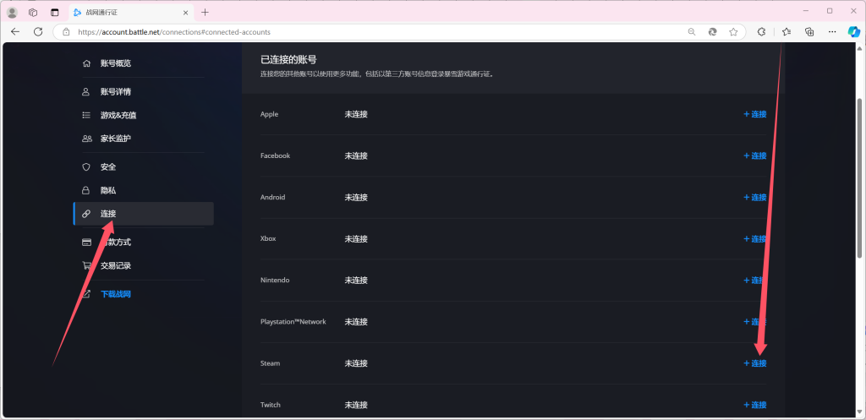Viewport: 866px width, 420px height.
Task: Click the link chain icon beside 连接
Action: 86,214
